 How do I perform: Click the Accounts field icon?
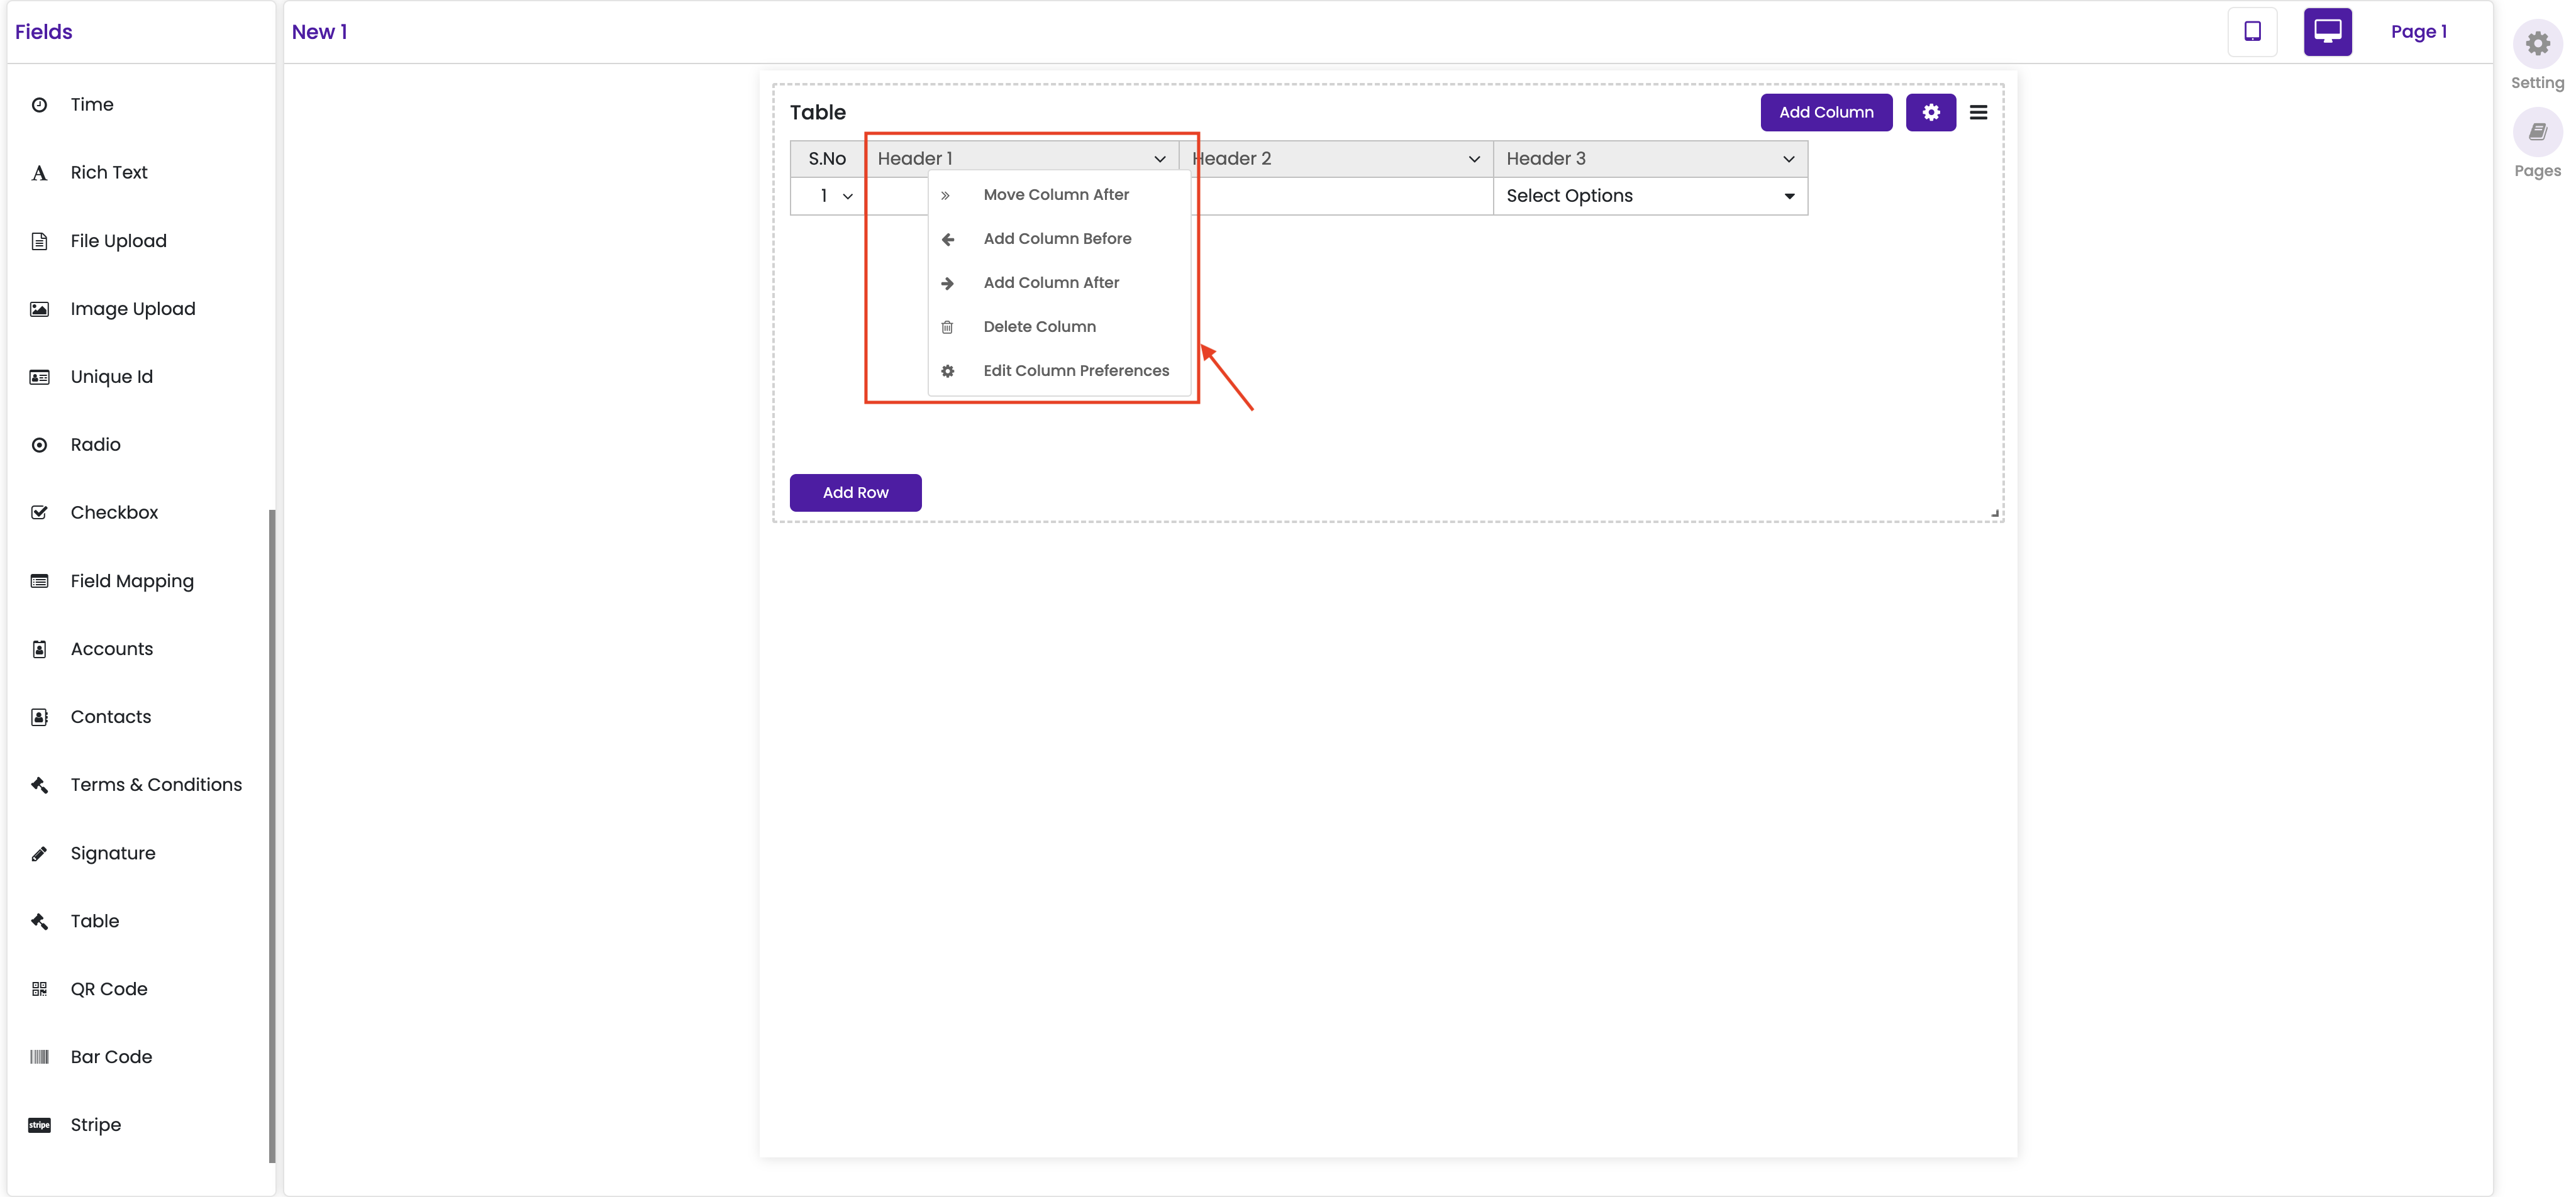(x=39, y=649)
